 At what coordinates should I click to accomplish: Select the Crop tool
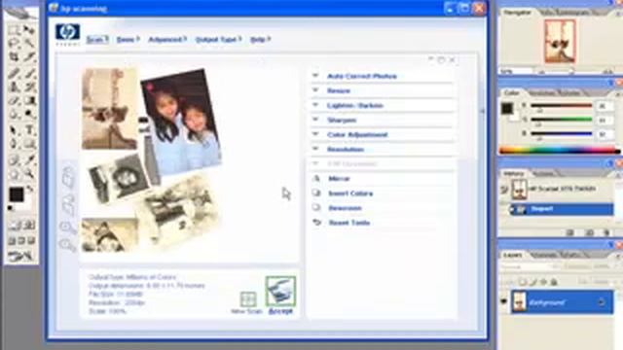tap(14, 57)
